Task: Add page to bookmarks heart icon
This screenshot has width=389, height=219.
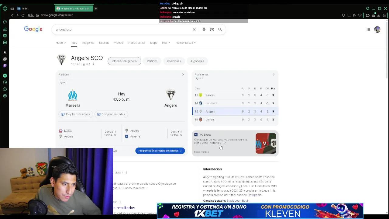Action: 360,15
